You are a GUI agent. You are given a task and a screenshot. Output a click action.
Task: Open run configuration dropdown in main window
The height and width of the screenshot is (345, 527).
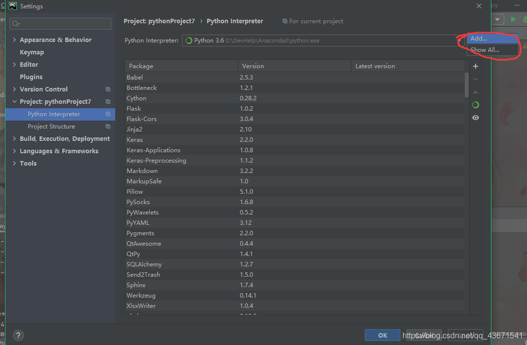[x=497, y=19]
